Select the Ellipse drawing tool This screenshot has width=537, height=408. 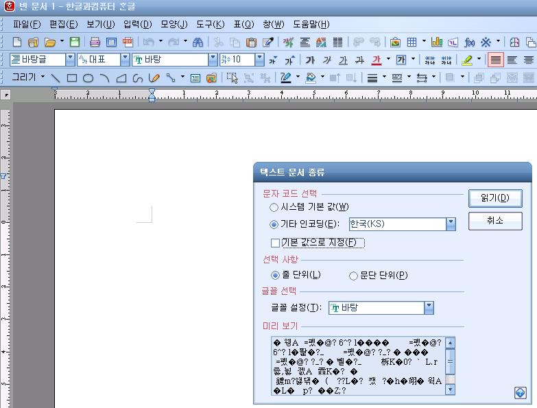(x=88, y=78)
